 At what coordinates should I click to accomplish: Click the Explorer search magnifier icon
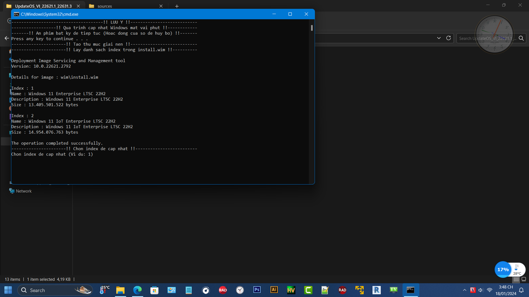(x=522, y=38)
